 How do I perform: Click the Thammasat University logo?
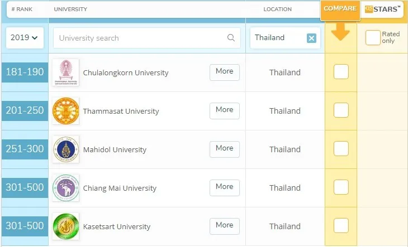(65, 111)
